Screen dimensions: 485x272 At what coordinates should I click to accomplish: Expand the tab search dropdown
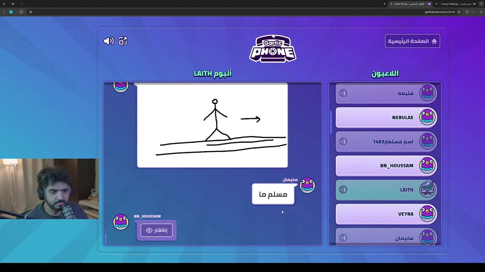coord(481,4)
